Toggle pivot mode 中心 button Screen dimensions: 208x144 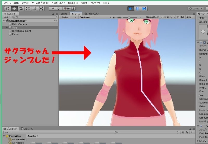[x=56, y=9]
